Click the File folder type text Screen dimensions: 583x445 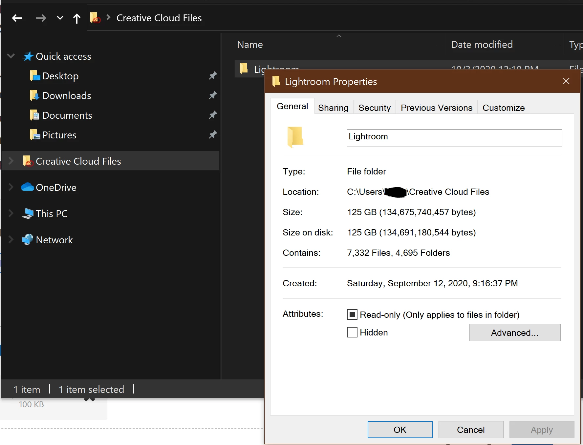point(366,172)
